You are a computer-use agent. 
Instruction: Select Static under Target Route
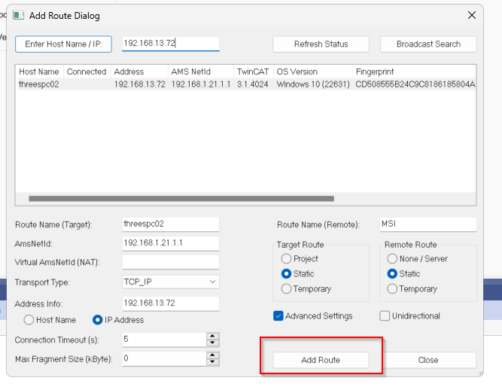[286, 273]
